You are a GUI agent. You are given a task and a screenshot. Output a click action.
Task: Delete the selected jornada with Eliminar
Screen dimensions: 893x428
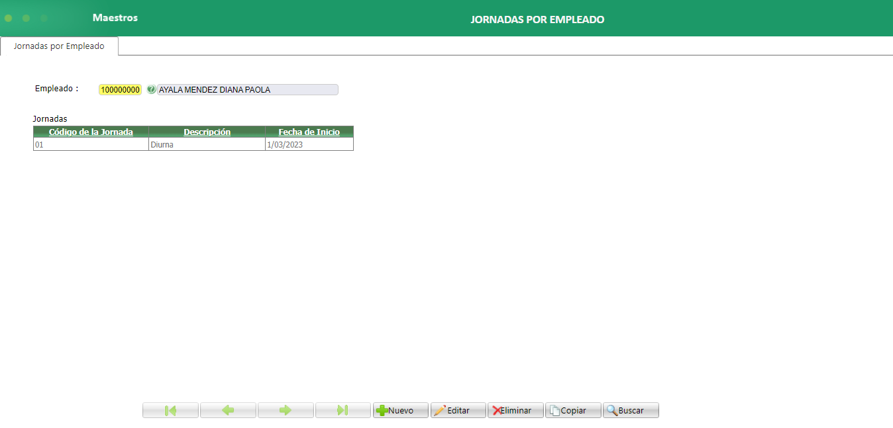[515, 410]
